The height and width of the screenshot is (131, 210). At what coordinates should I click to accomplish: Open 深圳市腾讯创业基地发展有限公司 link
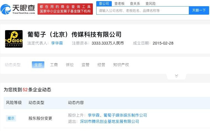tap(110, 121)
